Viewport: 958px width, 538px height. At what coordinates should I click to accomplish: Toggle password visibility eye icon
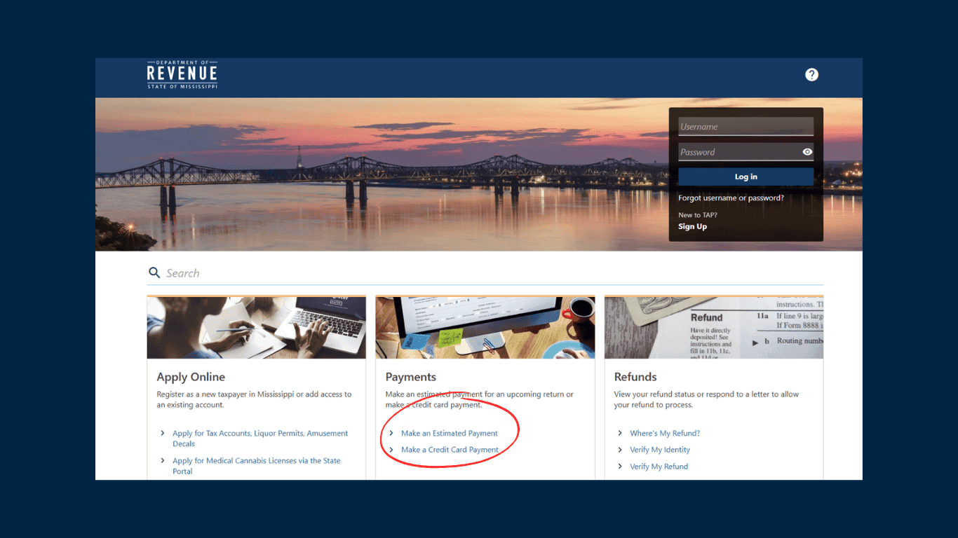[x=807, y=152]
